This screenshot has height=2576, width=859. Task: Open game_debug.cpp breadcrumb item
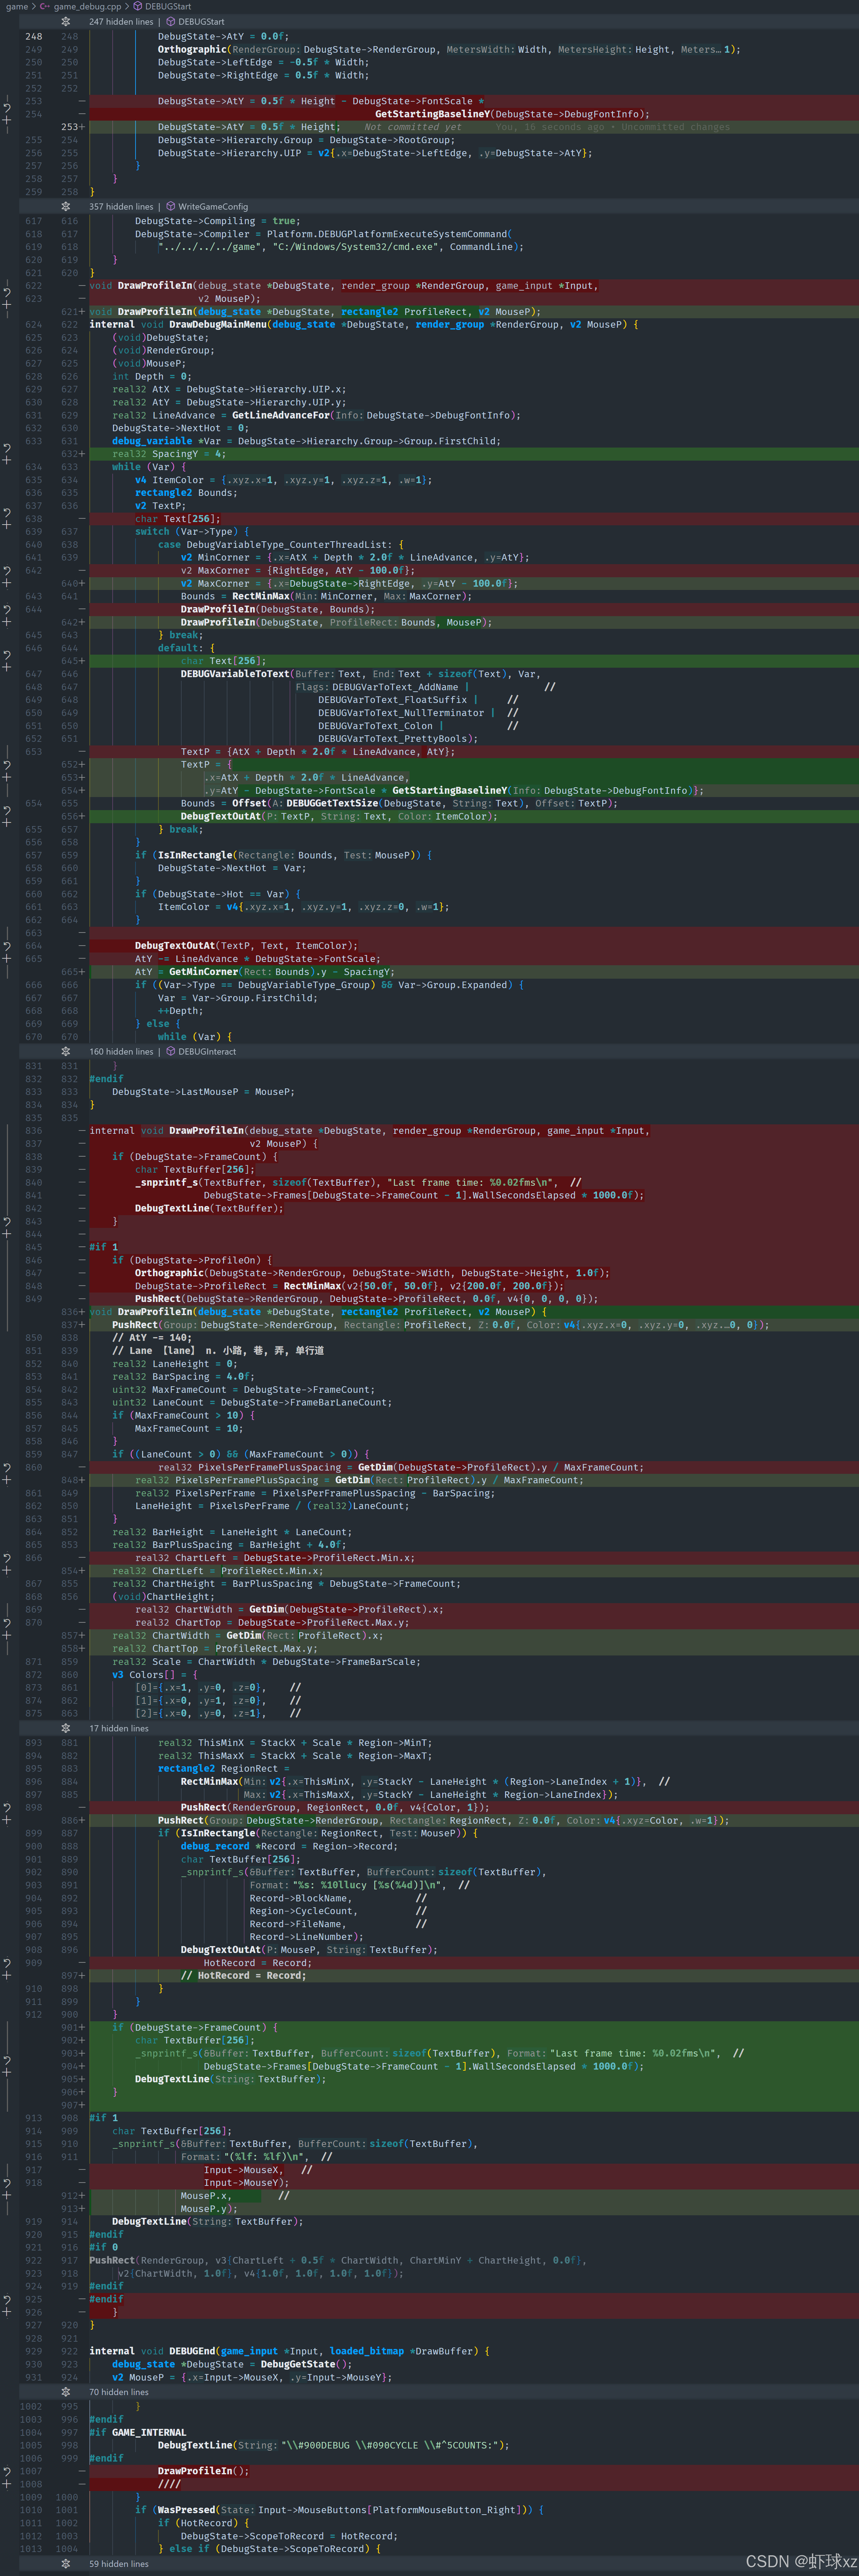click(87, 6)
